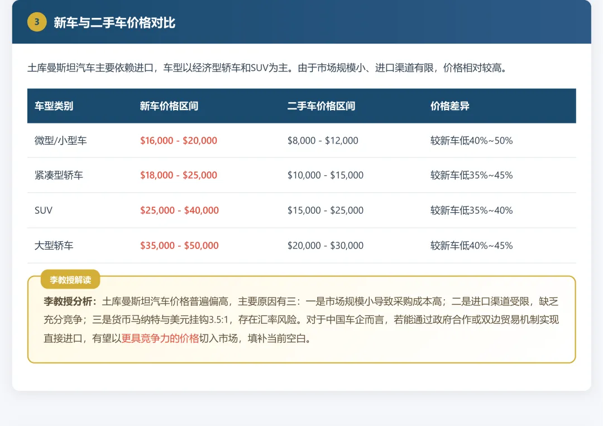Select the 价格差异 column header
Viewport: 603px width, 426px height.
point(449,106)
